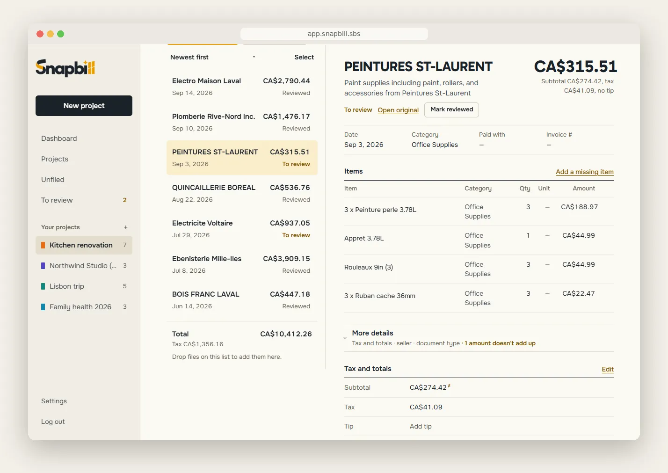Click Add a missing item link
The image size is (668, 473).
tap(585, 172)
